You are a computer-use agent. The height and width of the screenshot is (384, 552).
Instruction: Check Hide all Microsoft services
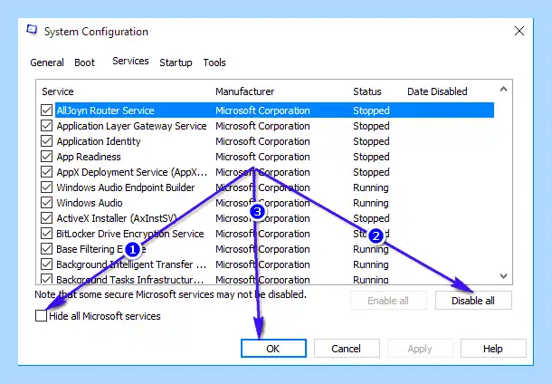(x=42, y=316)
